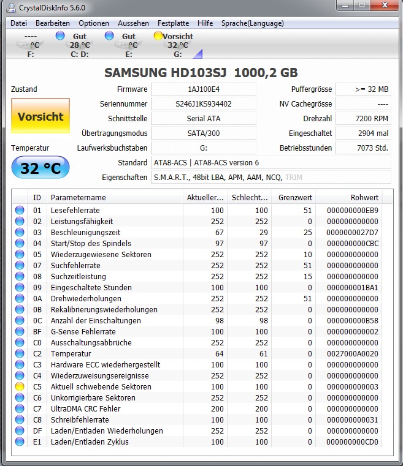Click status icon for Eingeschaltete Stunden
The width and height of the screenshot is (403, 466).
coord(20,287)
